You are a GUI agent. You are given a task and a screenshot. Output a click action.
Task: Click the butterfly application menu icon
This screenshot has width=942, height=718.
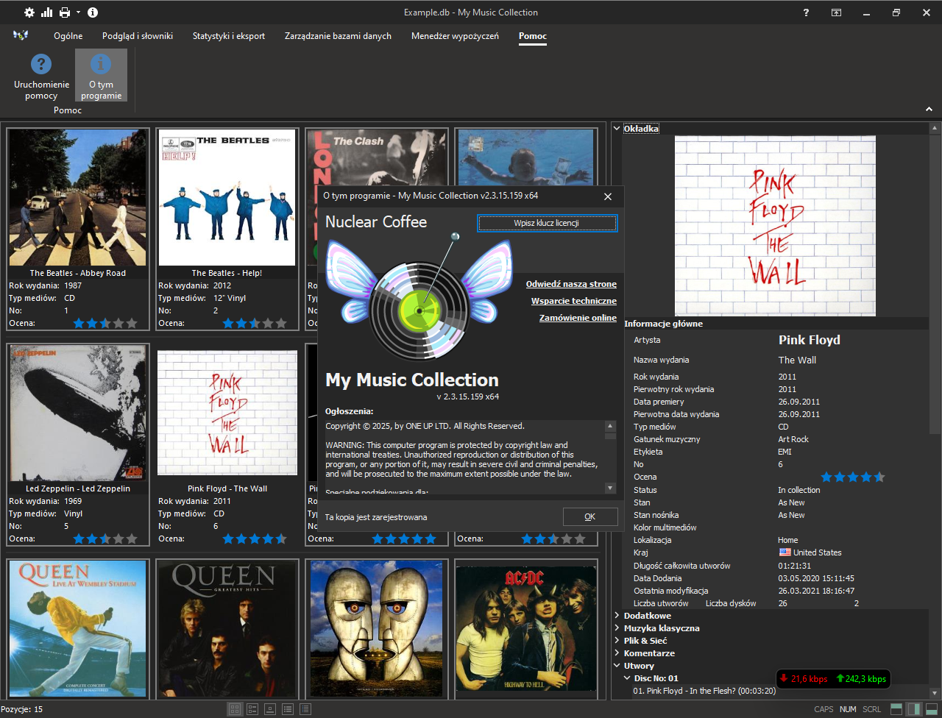pos(21,35)
